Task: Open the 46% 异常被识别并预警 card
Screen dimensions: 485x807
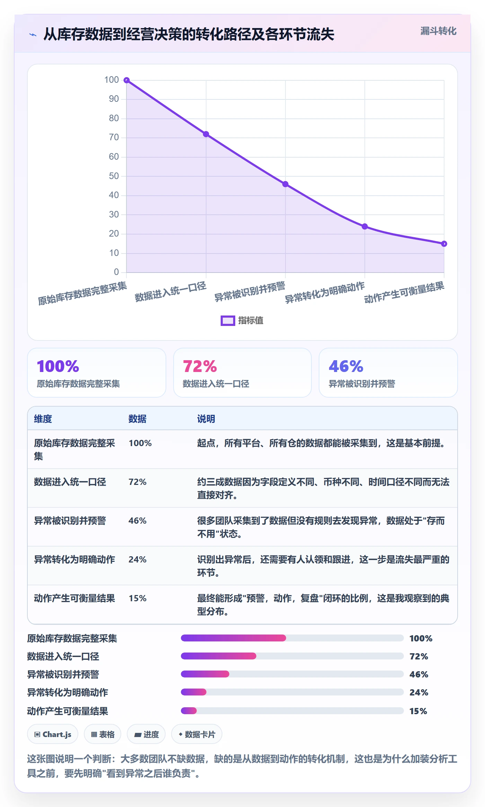Action: click(x=388, y=373)
